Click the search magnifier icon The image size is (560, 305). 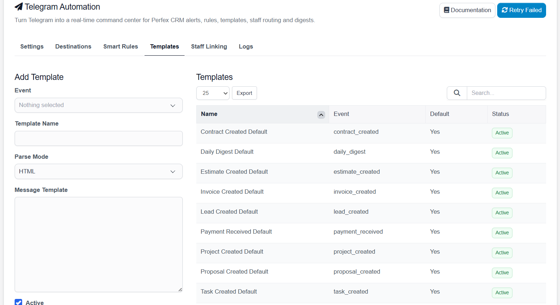(457, 93)
